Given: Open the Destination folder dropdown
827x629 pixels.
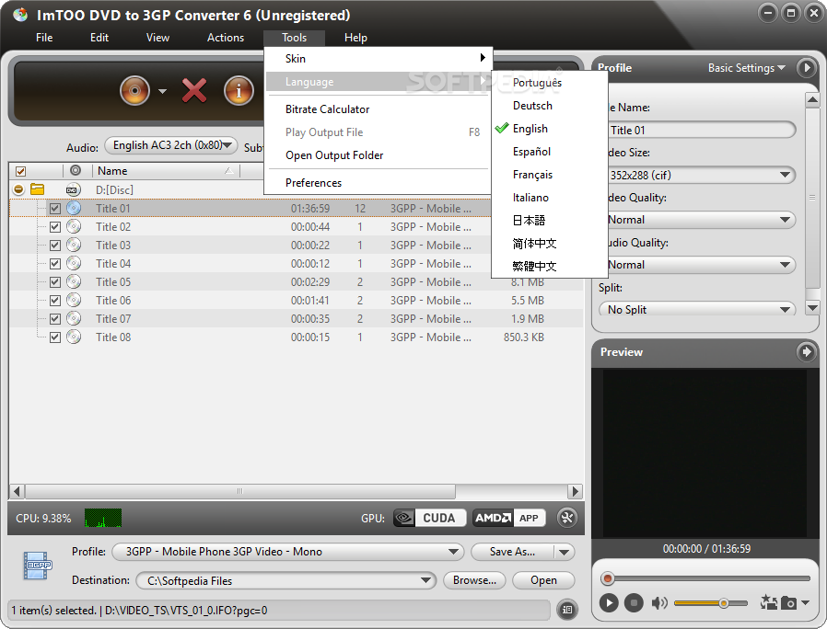Looking at the screenshot, I should click(x=285, y=580).
